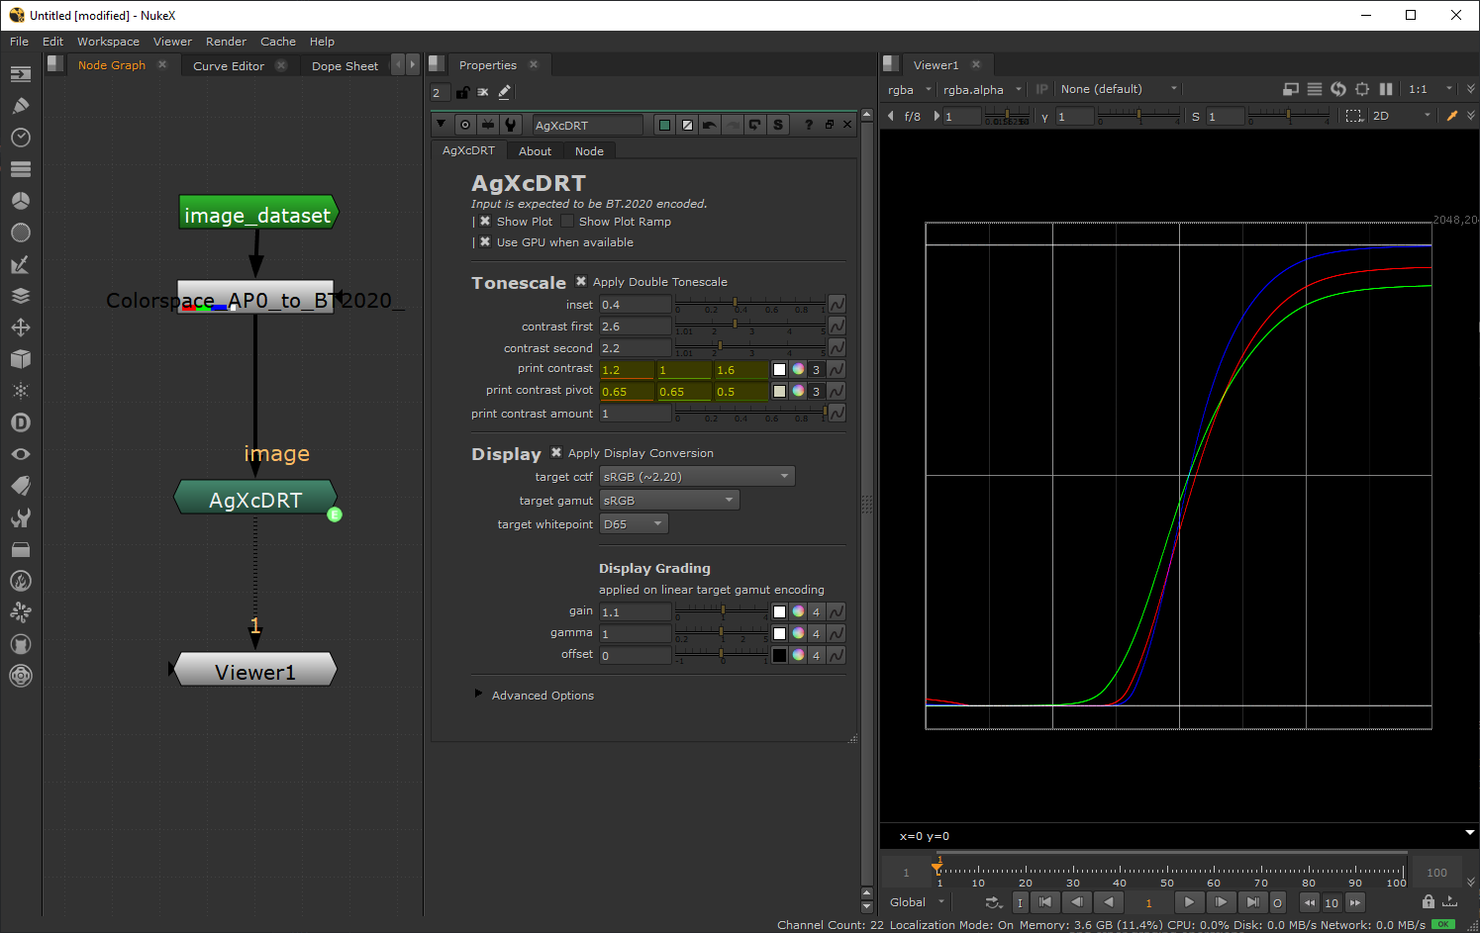Open print contrast color wheel picker
Screen dimensions: 1480x933
click(798, 369)
